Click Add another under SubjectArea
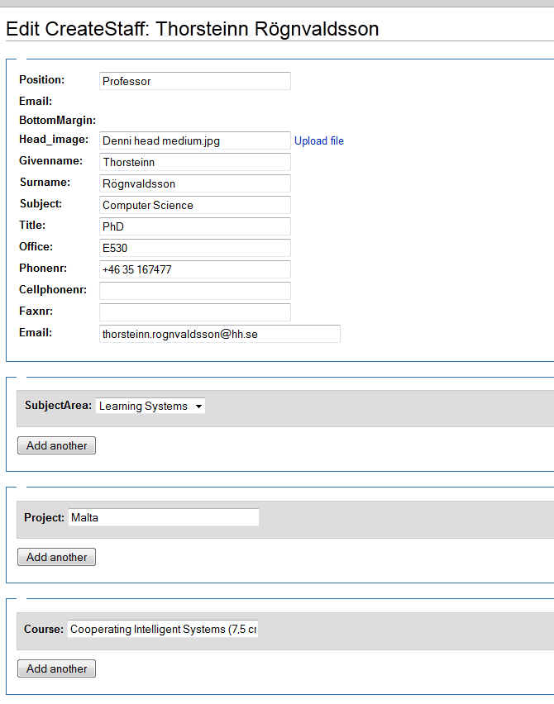Viewport: 554px width, 704px height. tap(56, 445)
